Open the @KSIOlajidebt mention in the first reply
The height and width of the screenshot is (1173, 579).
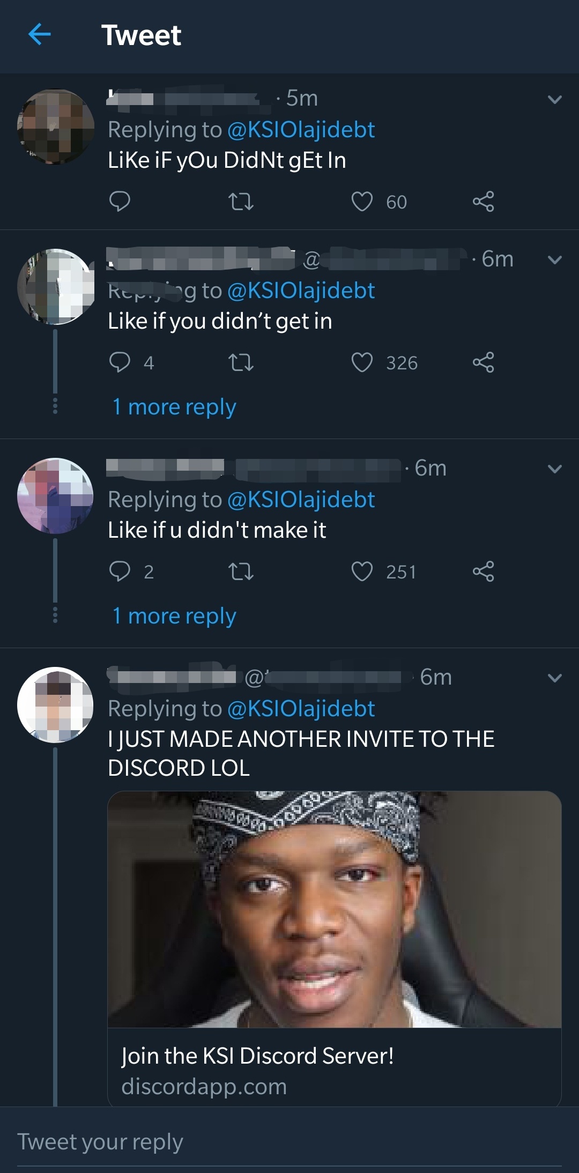point(301,130)
